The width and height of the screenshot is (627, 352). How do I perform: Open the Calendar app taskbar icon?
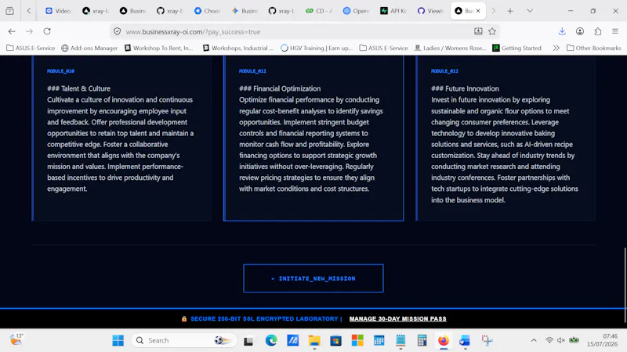(x=379, y=340)
